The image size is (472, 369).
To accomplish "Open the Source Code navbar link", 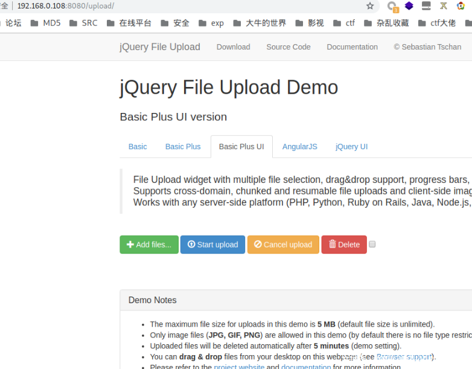I will coord(289,47).
